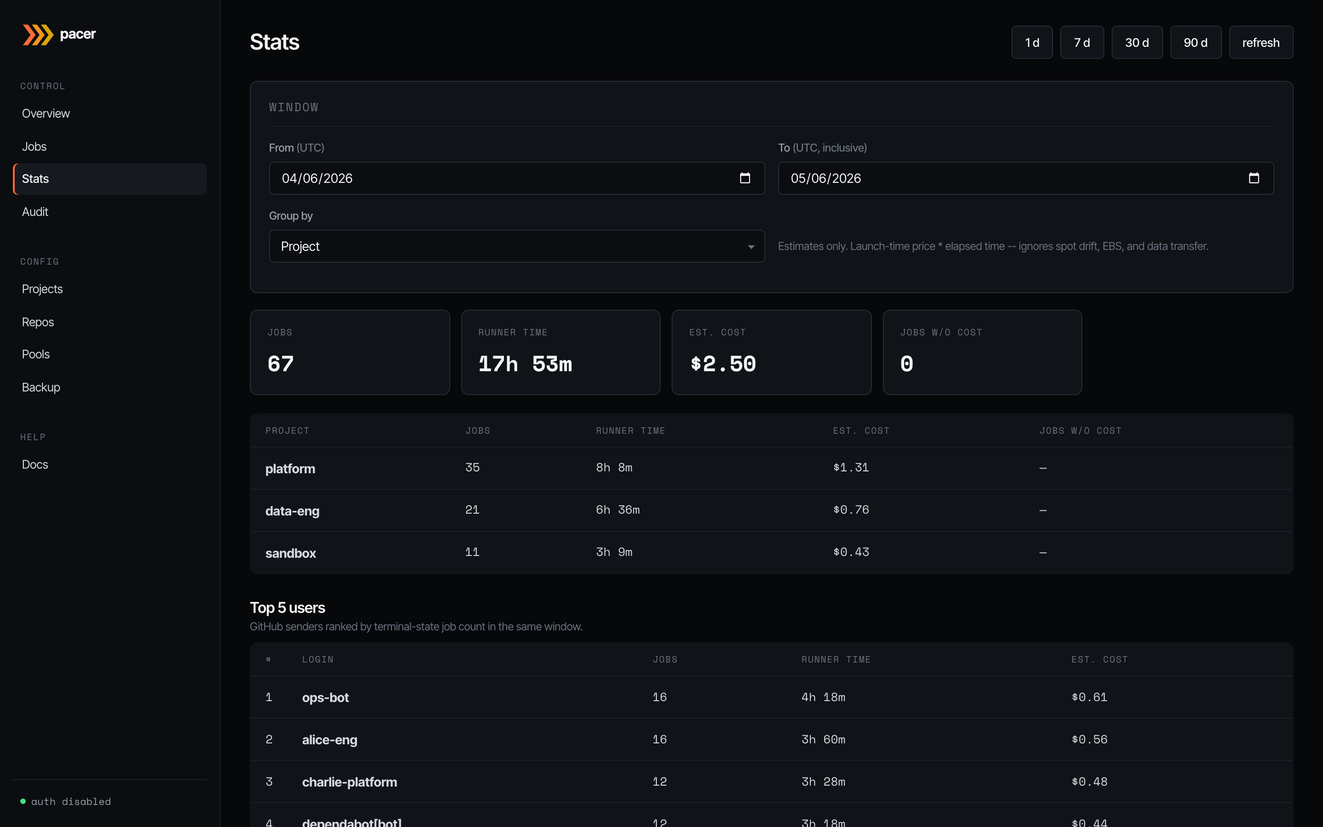Navigate to Repos
This screenshot has height=827, width=1323.
(x=110, y=322)
